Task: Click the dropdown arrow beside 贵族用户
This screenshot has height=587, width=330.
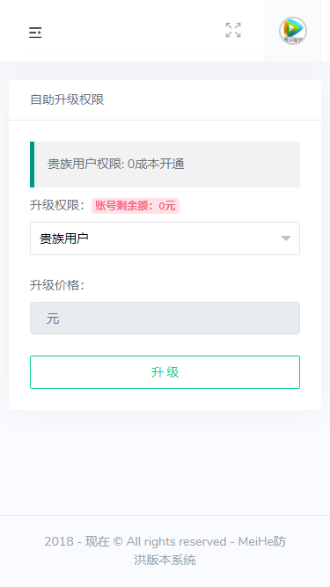Action: 286,238
